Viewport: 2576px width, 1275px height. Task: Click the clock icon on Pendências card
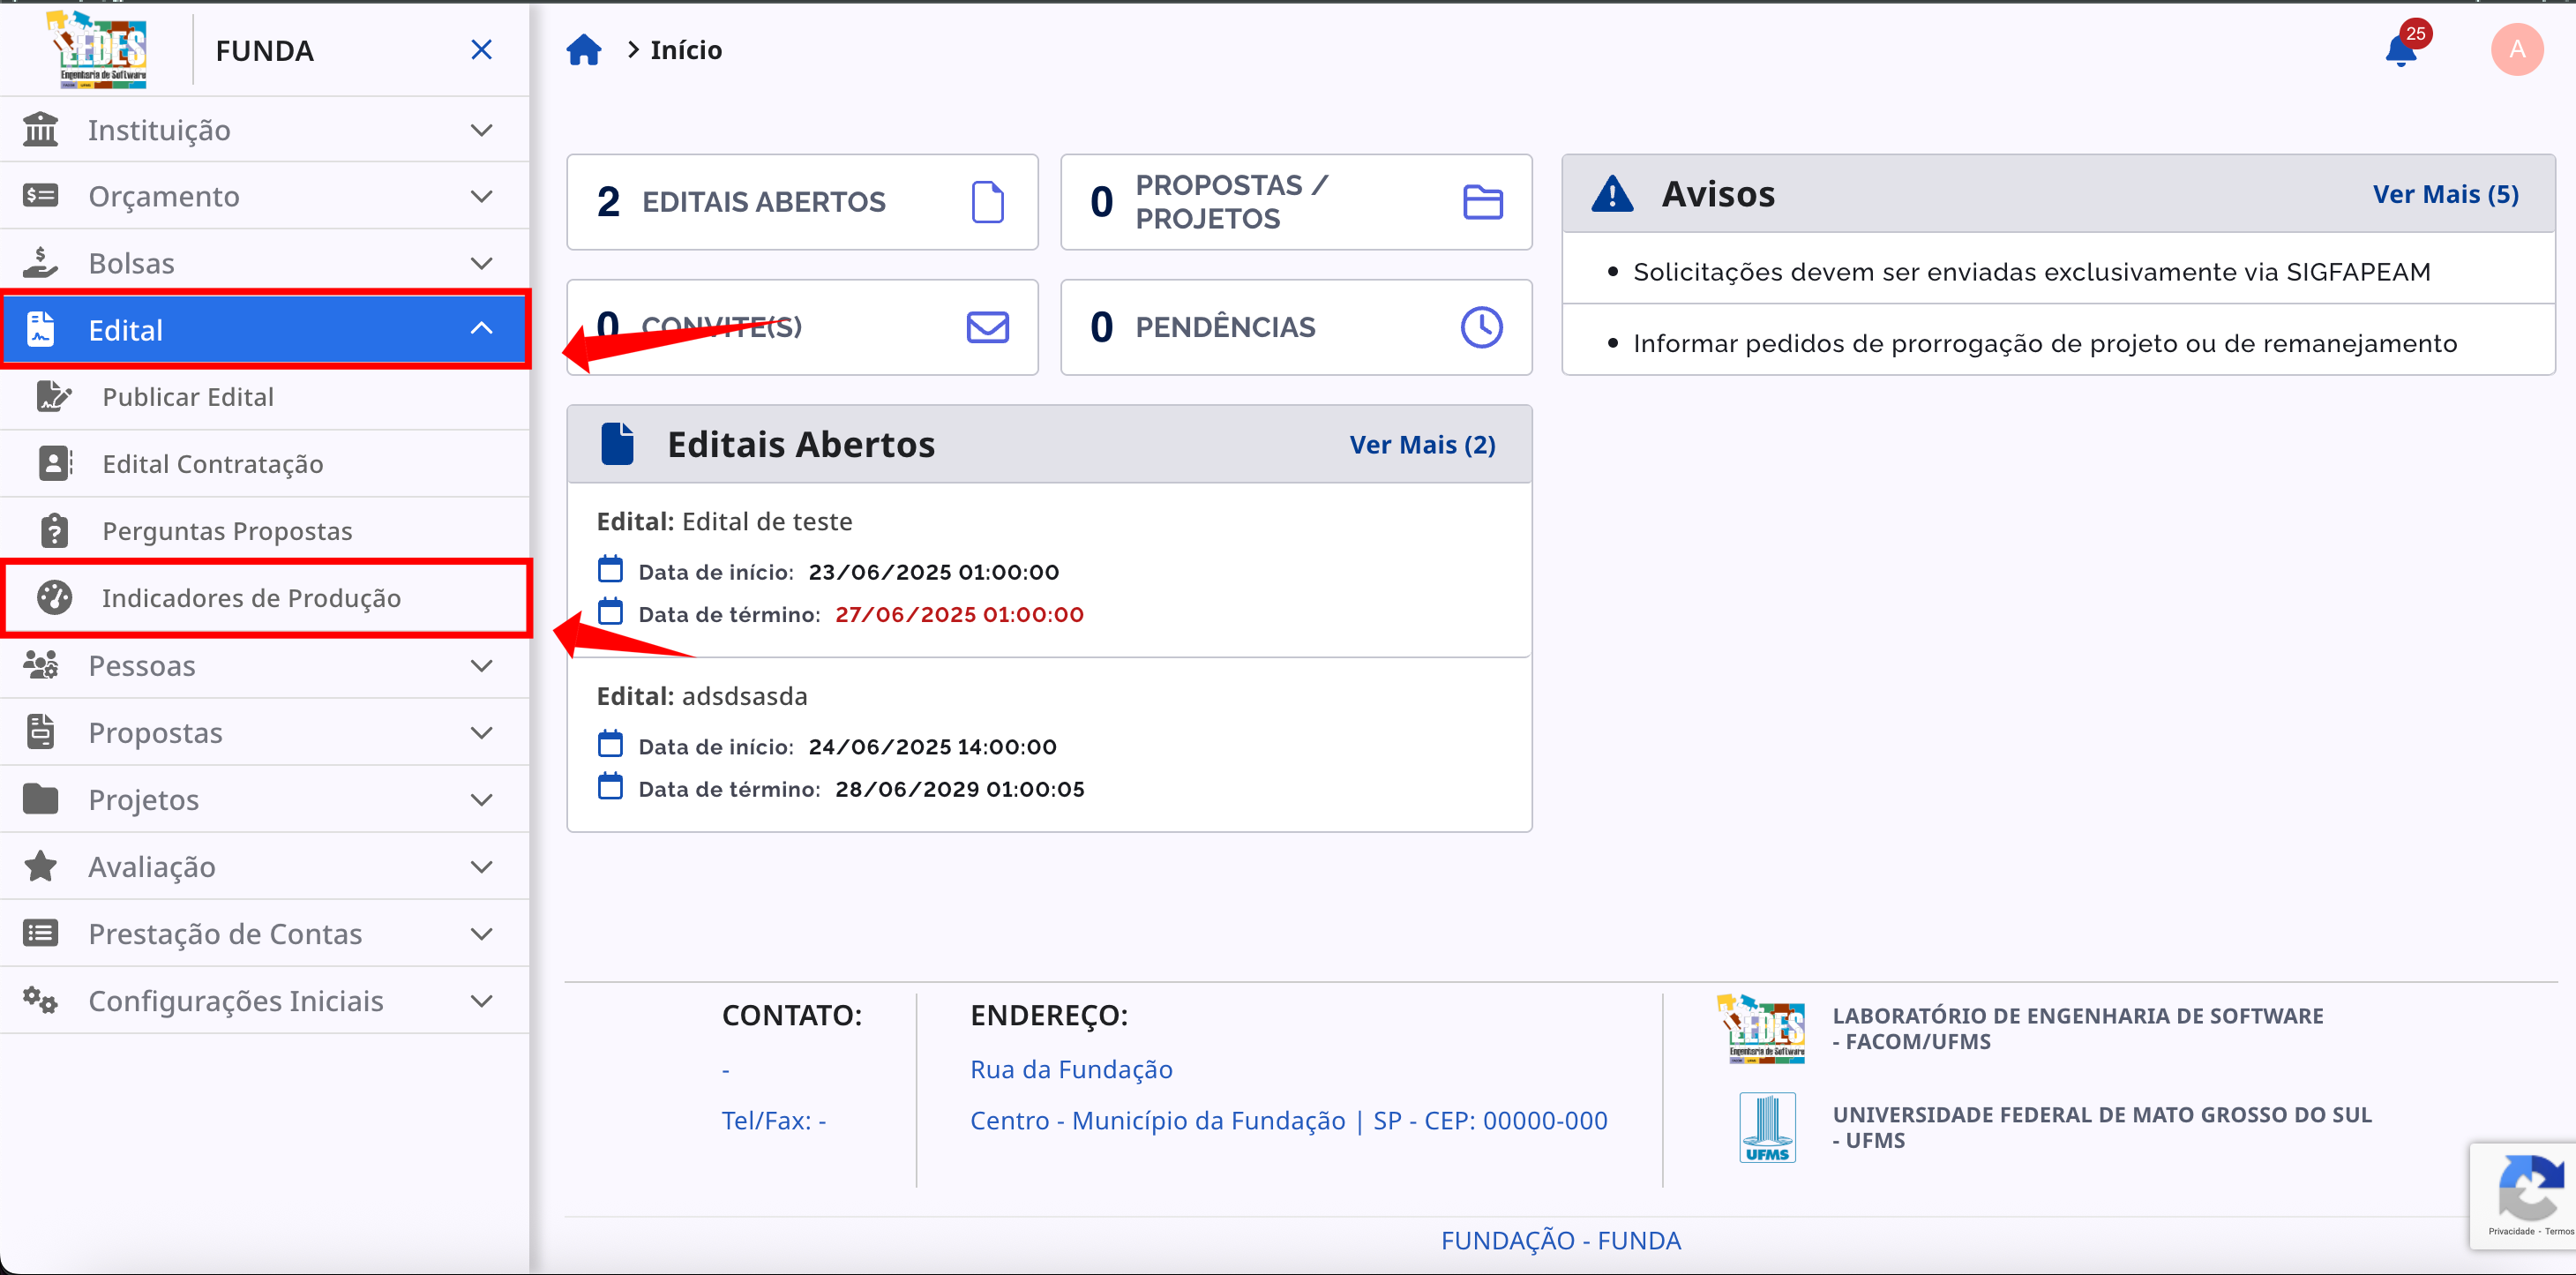coord(1481,326)
